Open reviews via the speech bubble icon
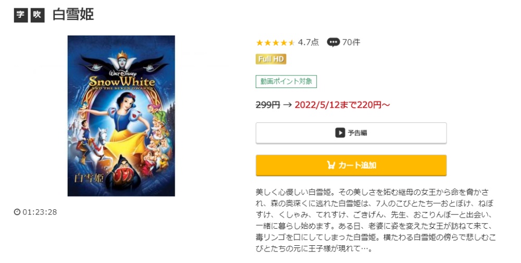 coord(333,43)
